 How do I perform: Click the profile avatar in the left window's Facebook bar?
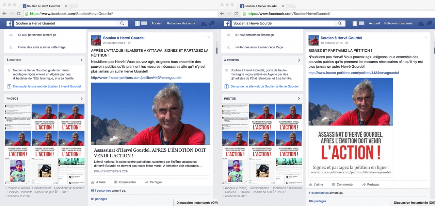click(138, 23)
